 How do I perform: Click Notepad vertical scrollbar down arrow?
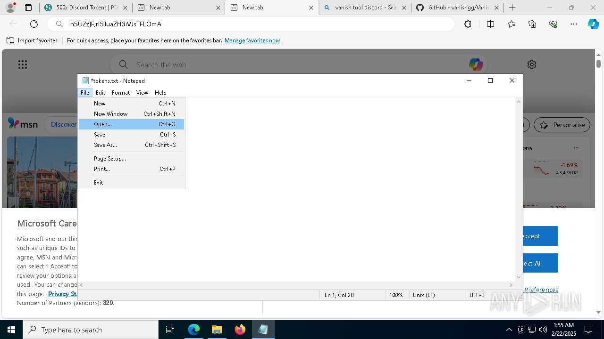519,277
